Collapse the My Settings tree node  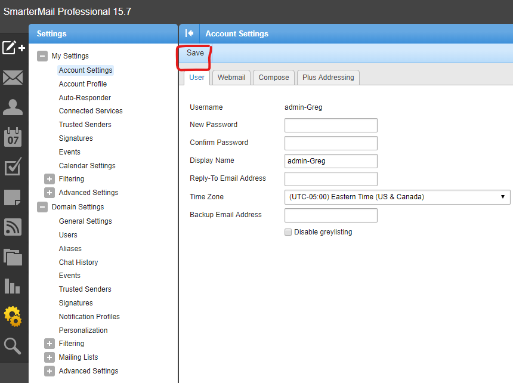42,56
